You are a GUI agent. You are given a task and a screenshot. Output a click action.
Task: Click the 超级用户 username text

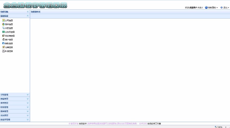tap(193, 7)
